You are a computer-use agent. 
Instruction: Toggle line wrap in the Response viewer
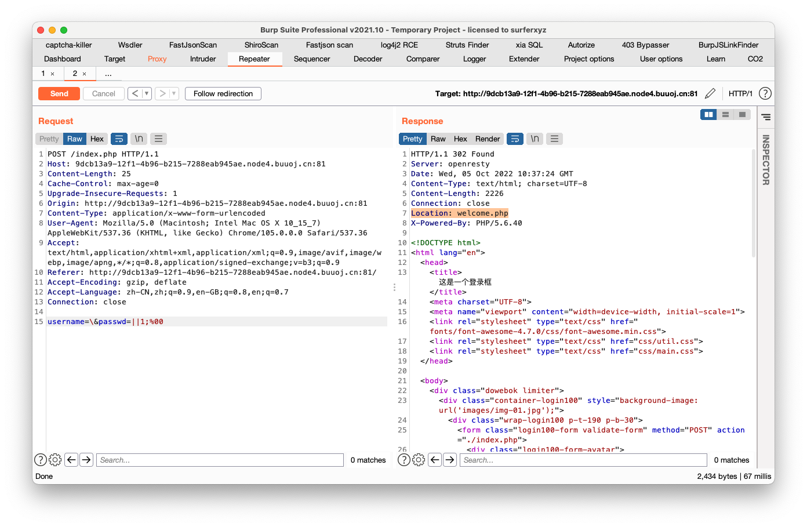coord(515,139)
